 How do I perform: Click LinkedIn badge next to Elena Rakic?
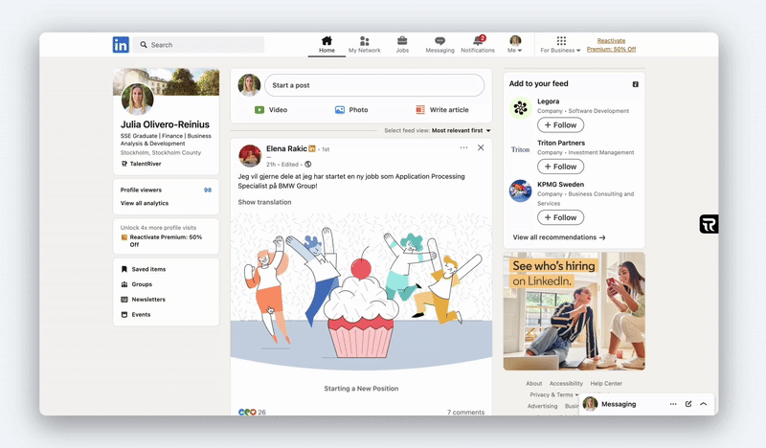(312, 148)
